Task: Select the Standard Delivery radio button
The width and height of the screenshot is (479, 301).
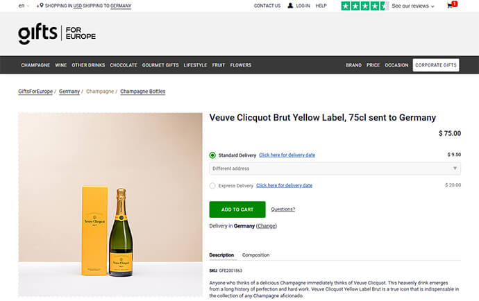Action: pos(212,155)
